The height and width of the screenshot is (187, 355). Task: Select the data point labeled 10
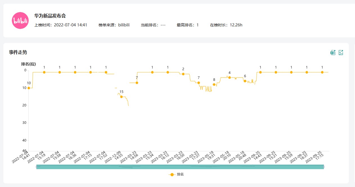click(x=29, y=88)
